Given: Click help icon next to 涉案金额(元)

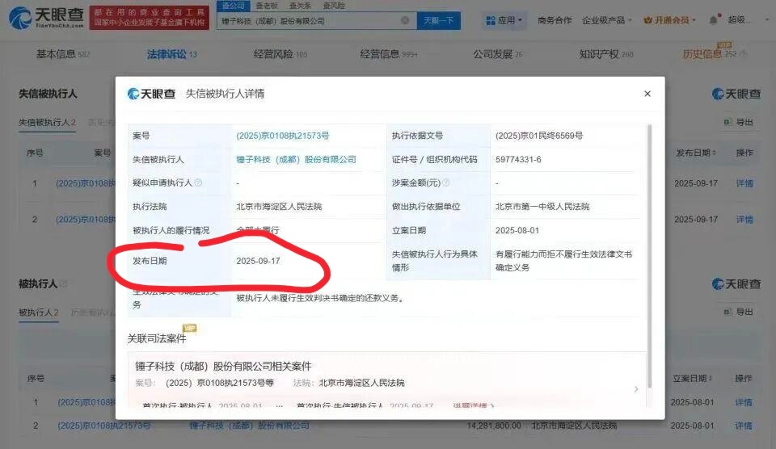Looking at the screenshot, I should point(445,183).
